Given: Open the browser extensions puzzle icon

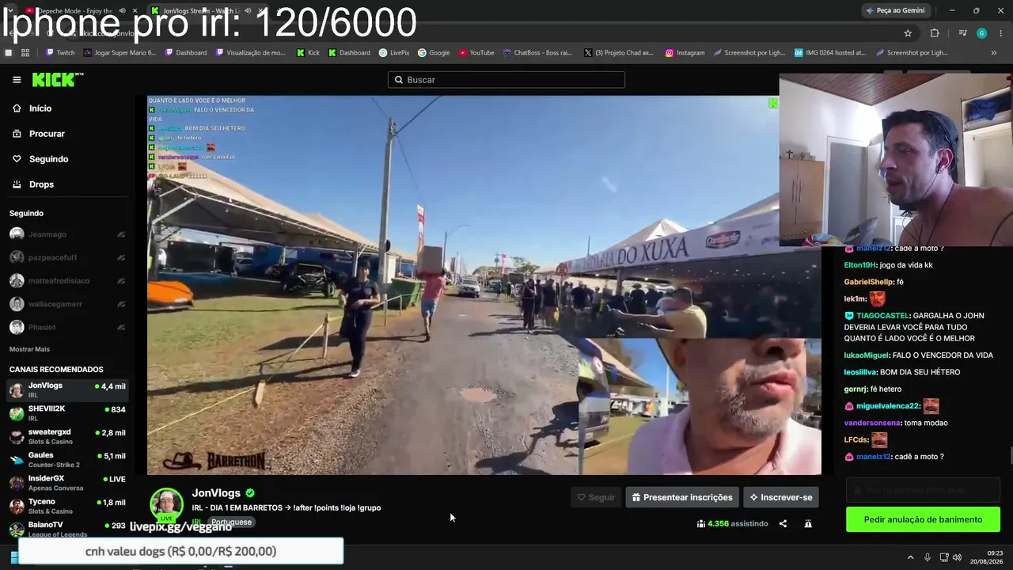Looking at the screenshot, I should 935,33.
